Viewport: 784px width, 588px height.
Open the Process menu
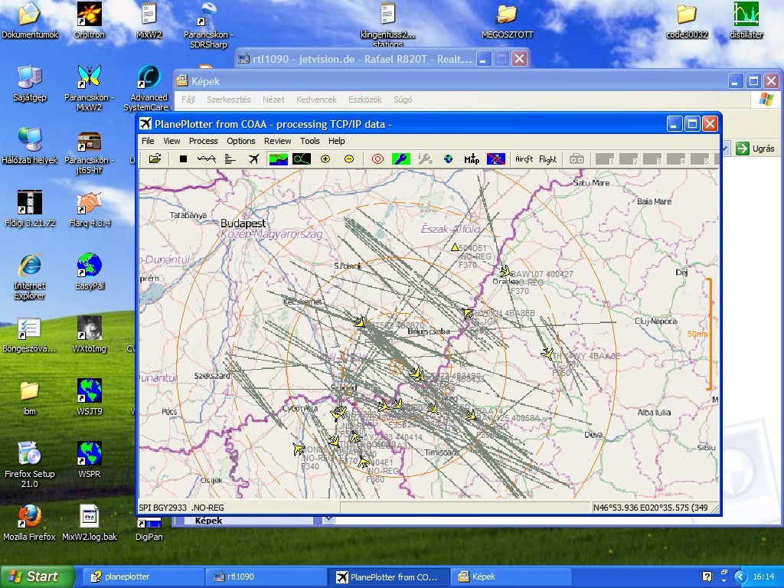pos(203,141)
